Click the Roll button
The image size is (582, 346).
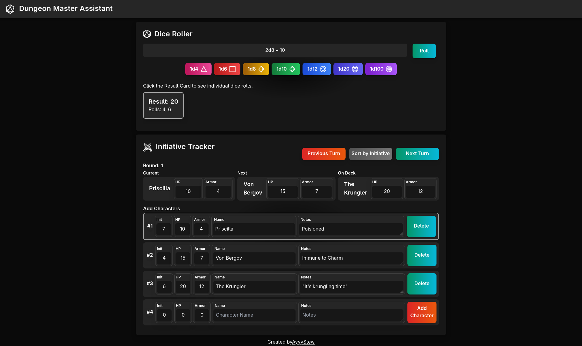pyautogui.click(x=424, y=51)
